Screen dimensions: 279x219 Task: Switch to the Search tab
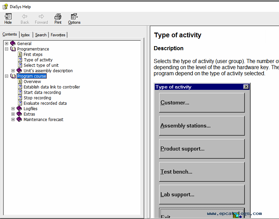tap(41, 35)
